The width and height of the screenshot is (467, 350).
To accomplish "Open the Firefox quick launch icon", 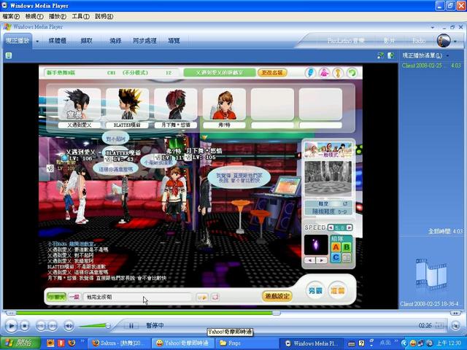I will point(72,343).
